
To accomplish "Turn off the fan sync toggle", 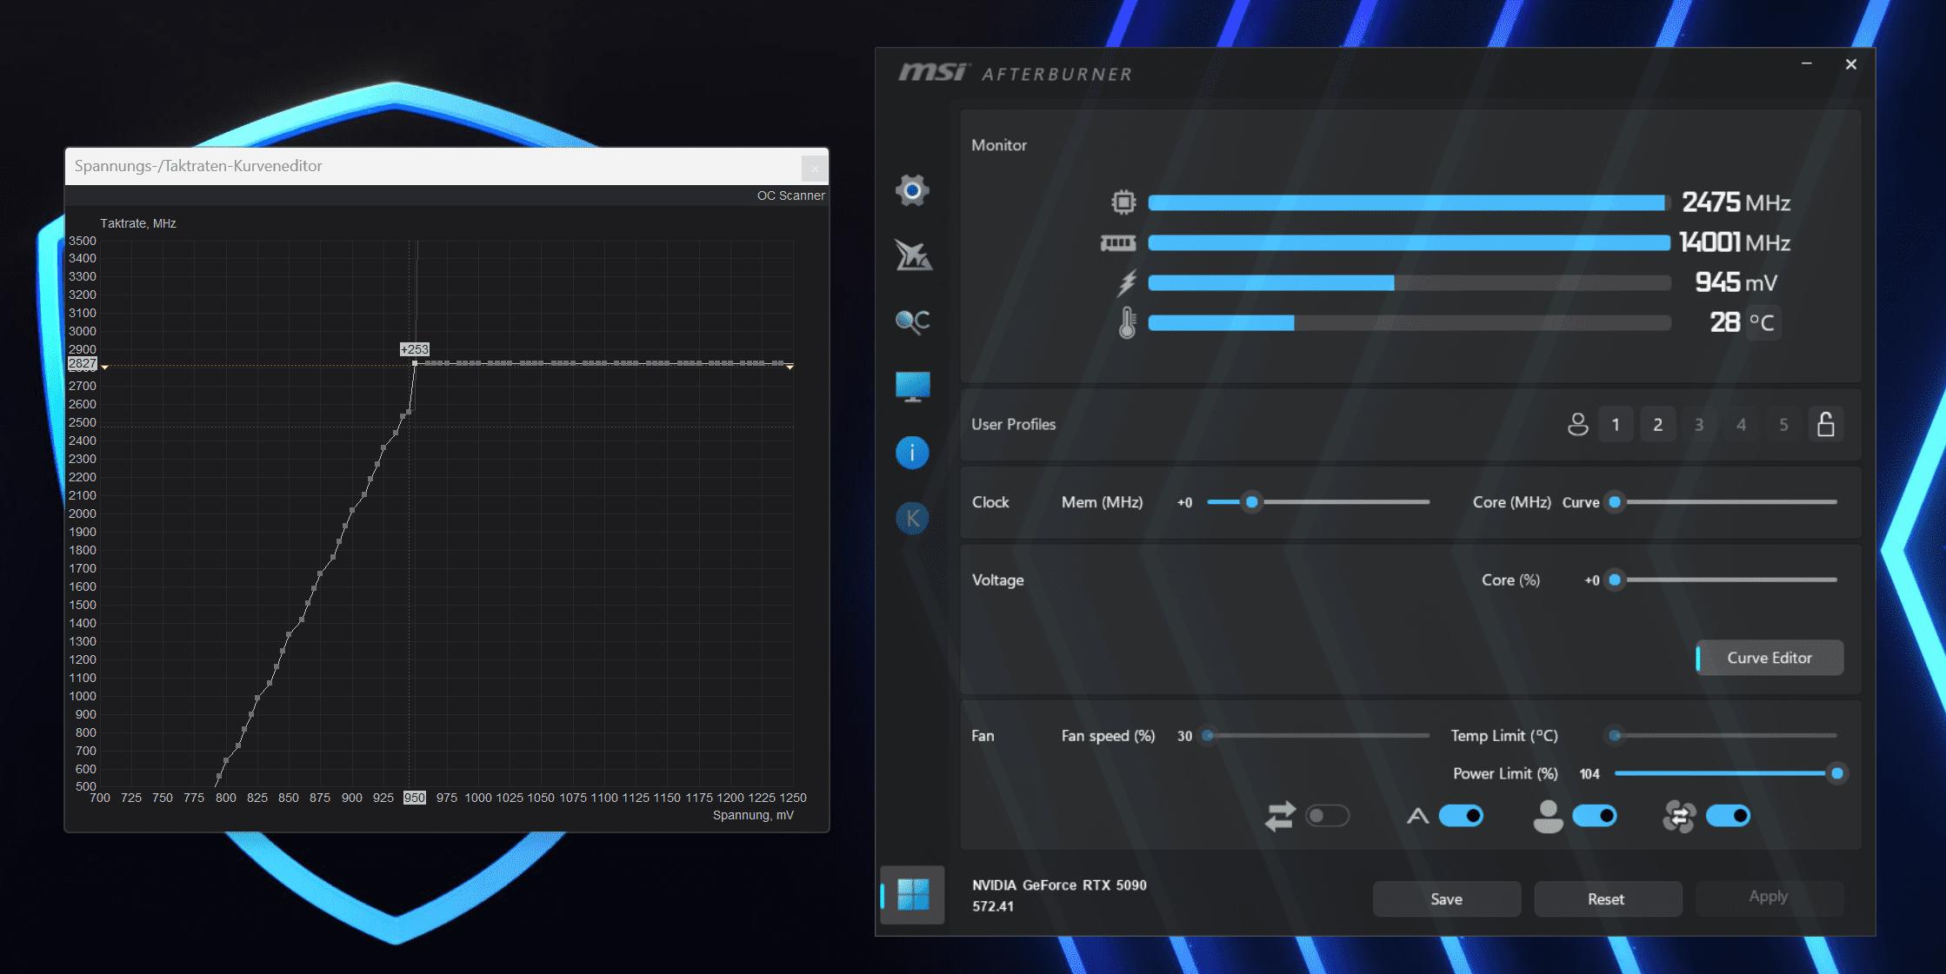I will [1728, 816].
